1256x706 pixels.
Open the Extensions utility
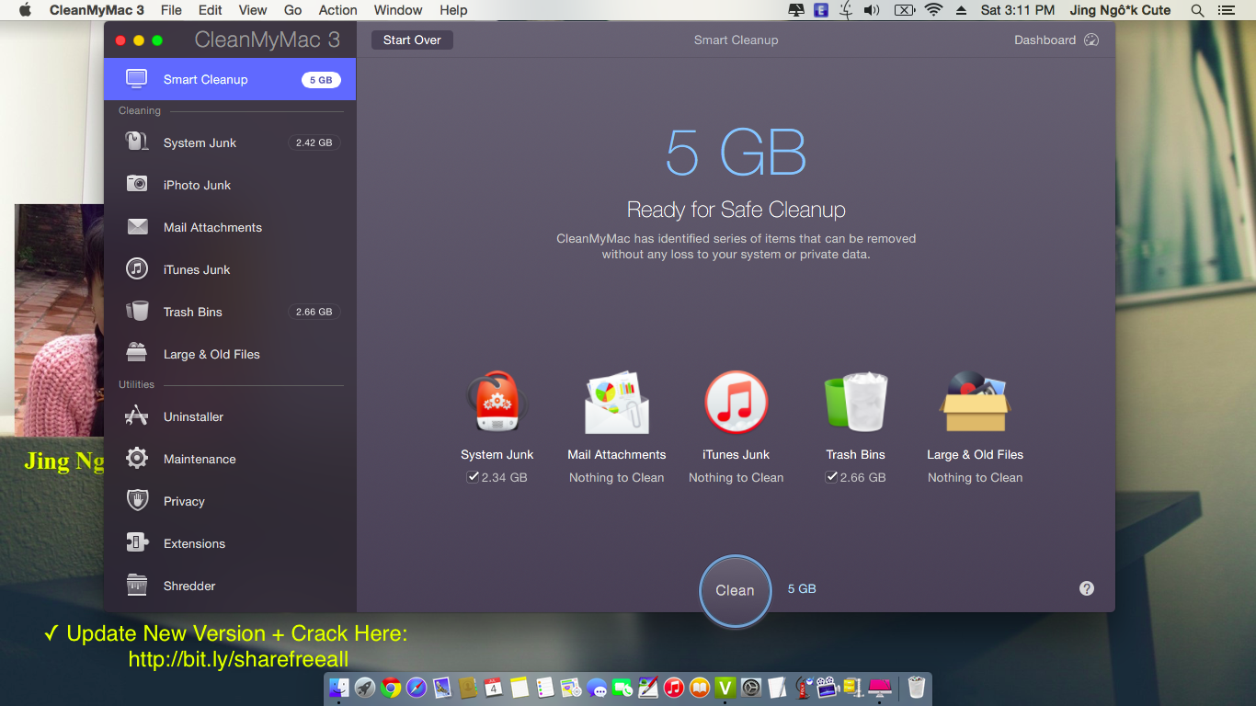(230, 543)
